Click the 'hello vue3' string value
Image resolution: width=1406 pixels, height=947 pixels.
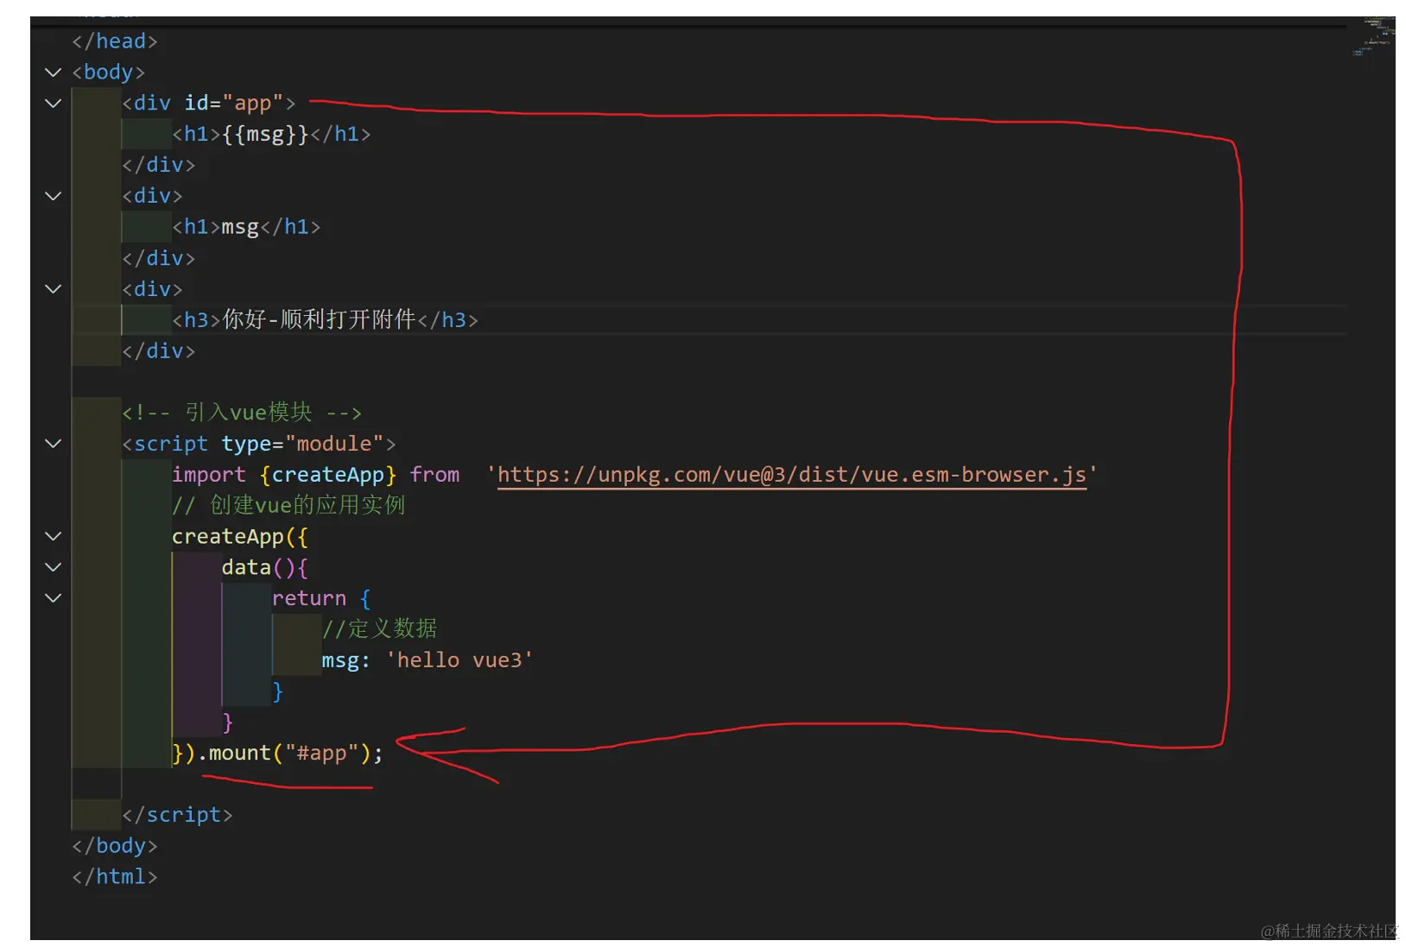coord(459,660)
